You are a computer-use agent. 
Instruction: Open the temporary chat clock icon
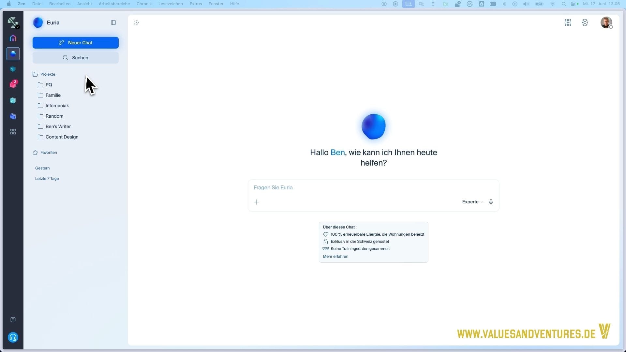pos(136,22)
